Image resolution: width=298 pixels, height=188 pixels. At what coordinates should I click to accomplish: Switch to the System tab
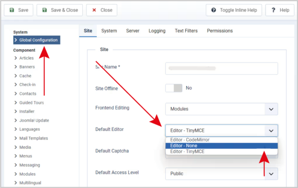pyautogui.click(x=109, y=31)
